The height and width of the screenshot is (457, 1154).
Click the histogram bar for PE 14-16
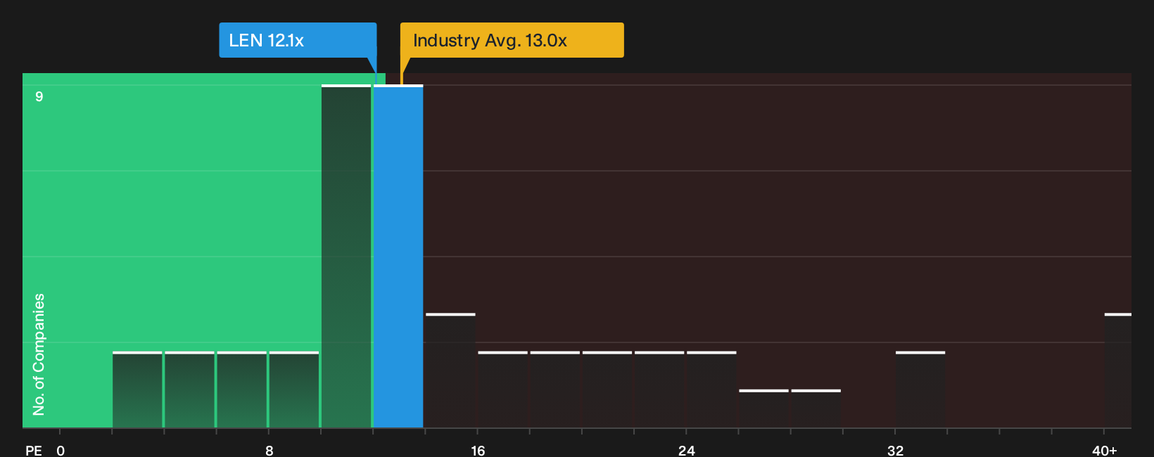coord(450,371)
